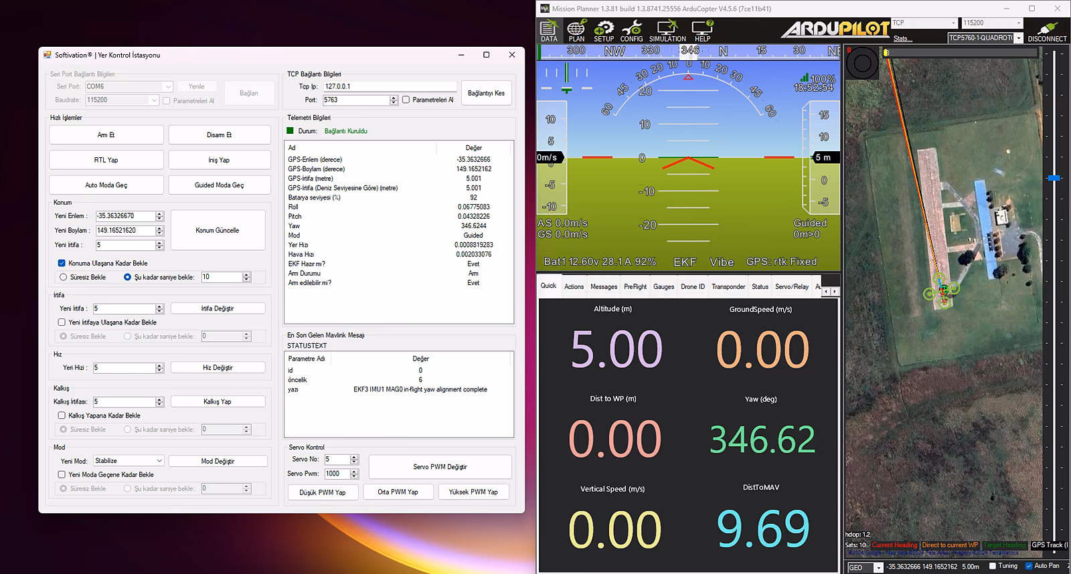Open the TCP connection type dropdown
This screenshot has width=1071, height=574.
pos(924,23)
